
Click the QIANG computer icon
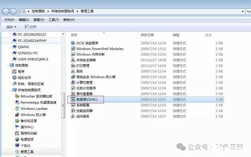click(x=14, y=47)
